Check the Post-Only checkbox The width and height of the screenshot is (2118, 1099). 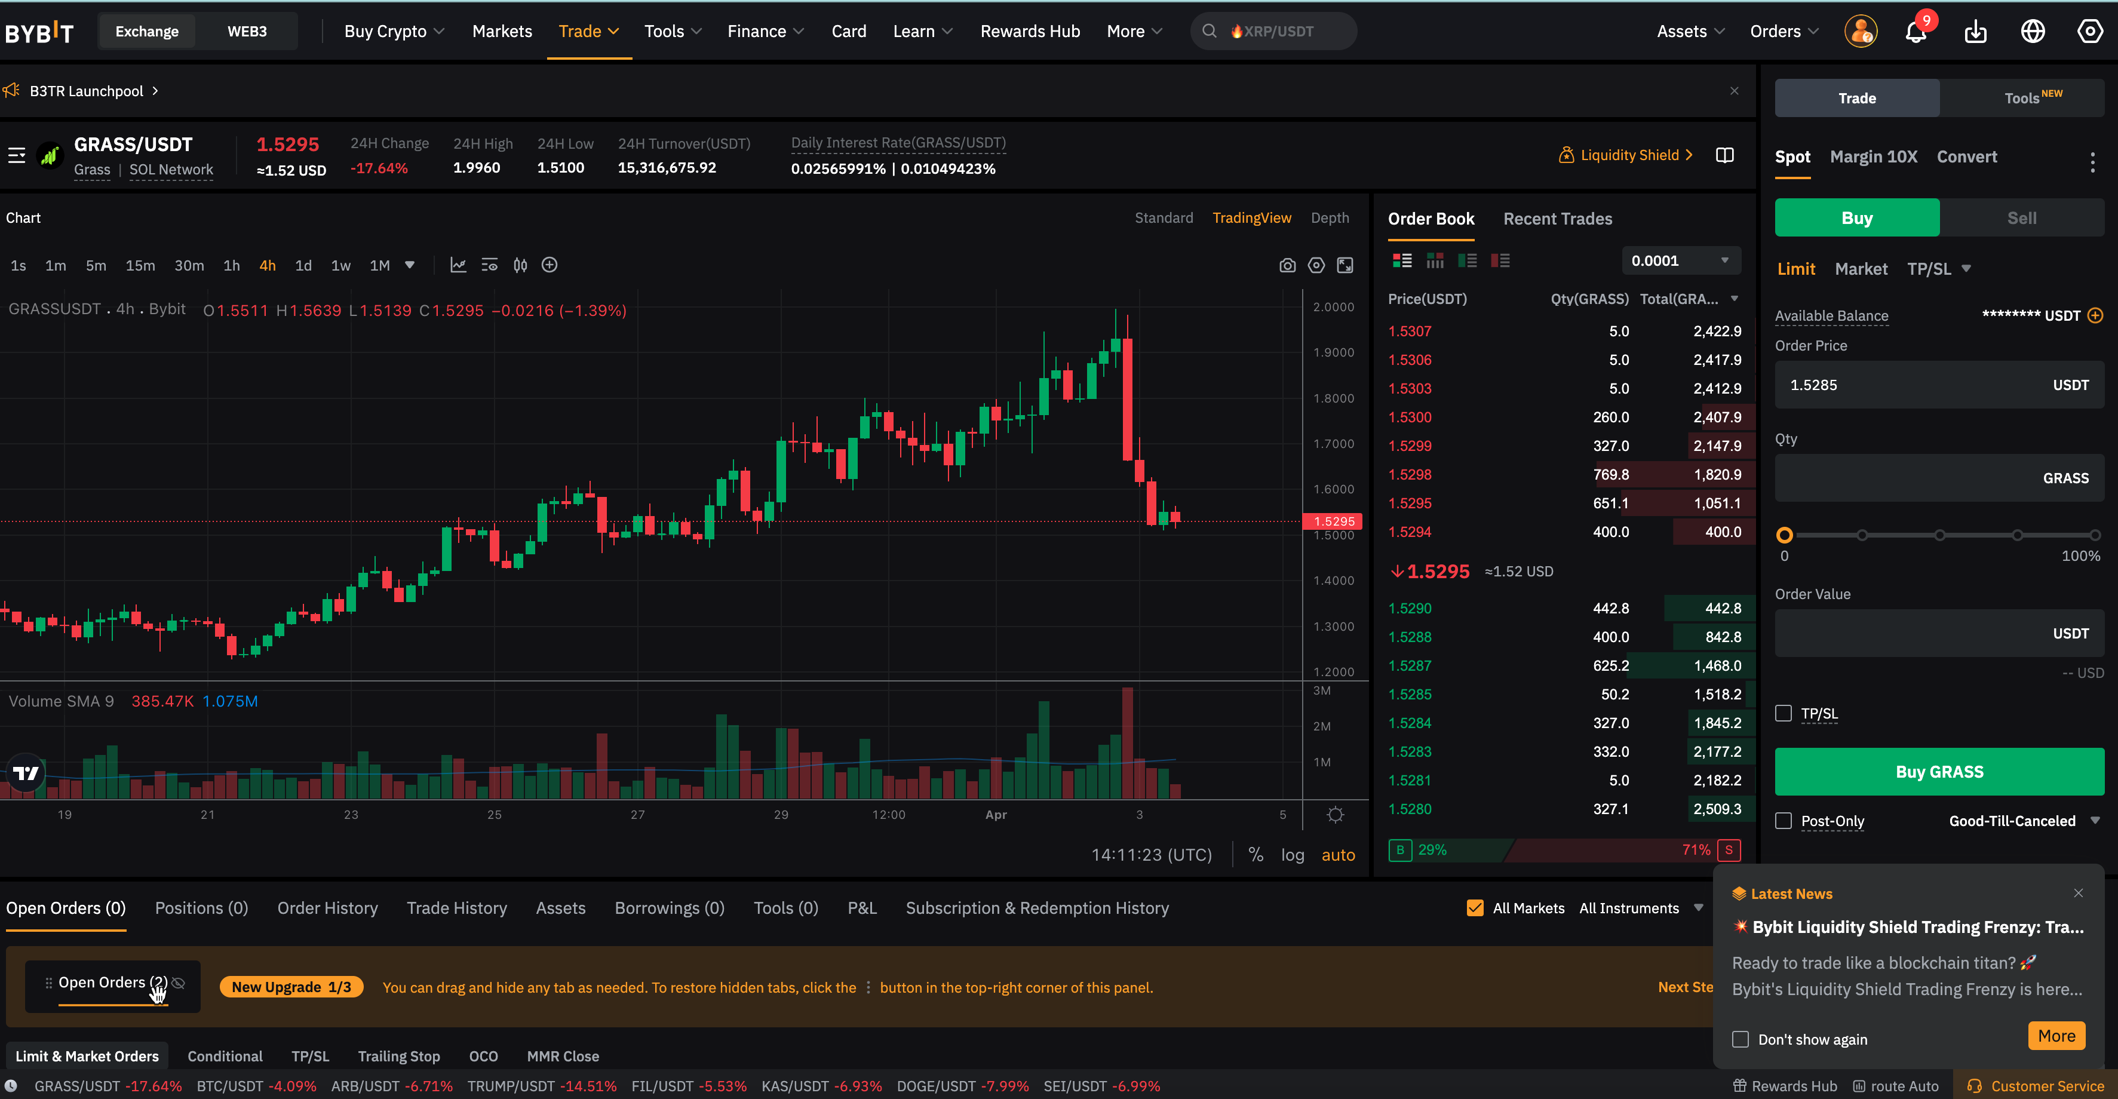(1784, 821)
